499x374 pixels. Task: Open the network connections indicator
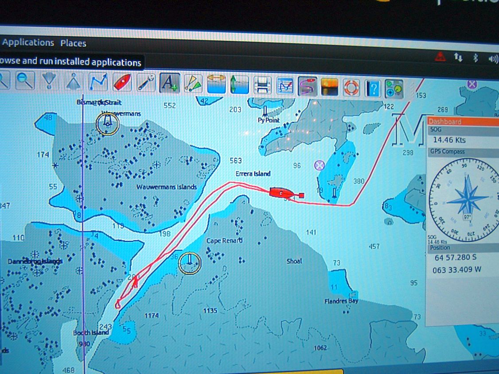click(458, 57)
